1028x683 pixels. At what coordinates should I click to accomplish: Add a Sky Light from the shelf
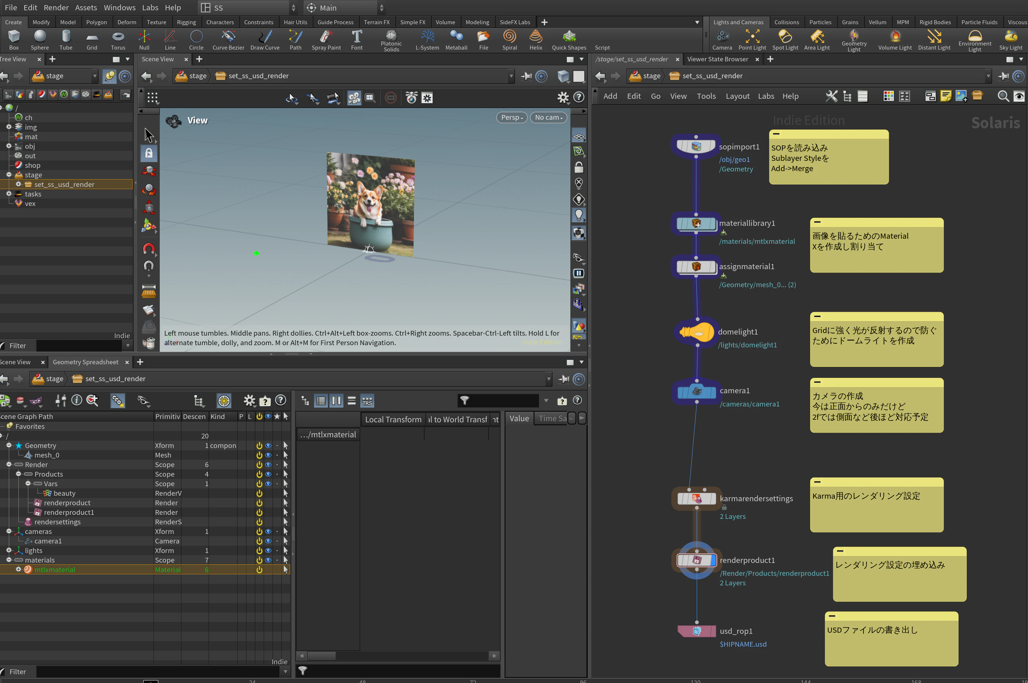1011,40
